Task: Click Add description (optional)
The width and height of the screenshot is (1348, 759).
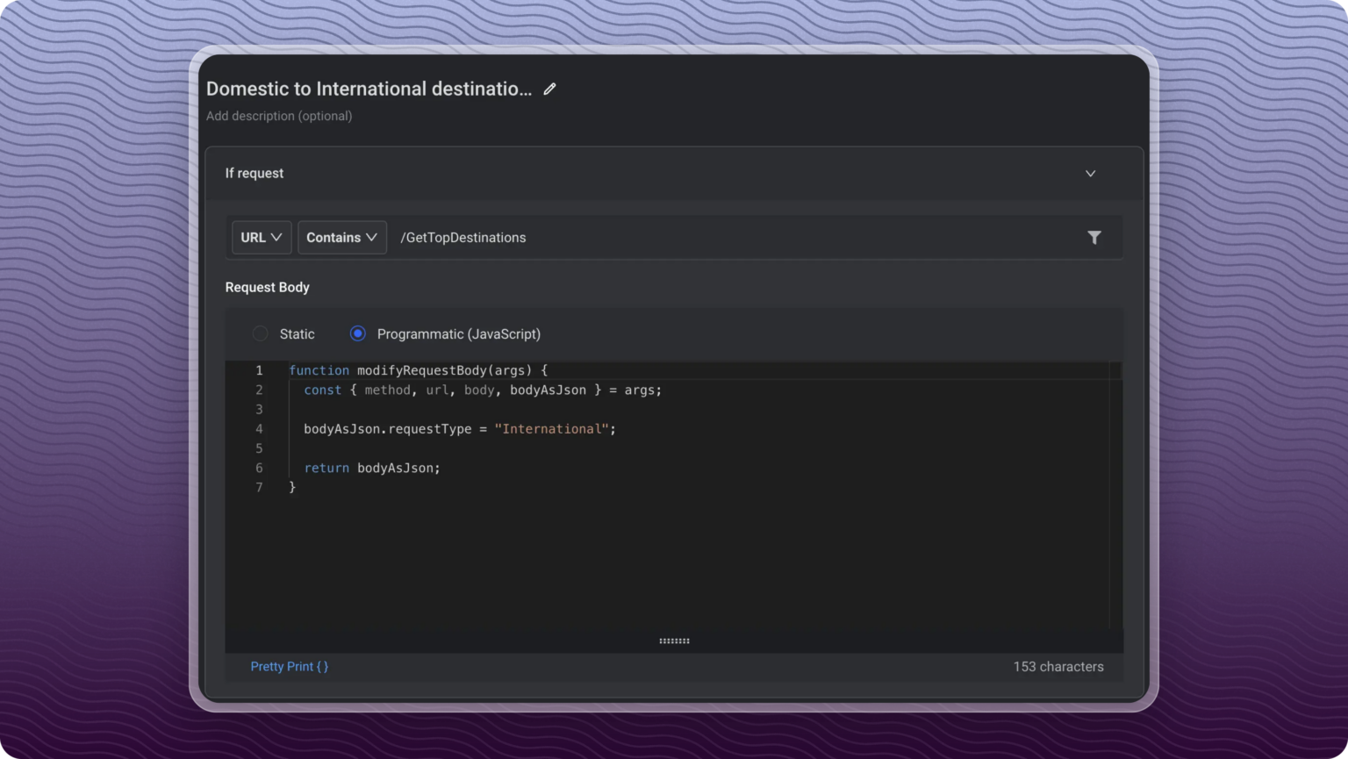Action: pyautogui.click(x=279, y=116)
